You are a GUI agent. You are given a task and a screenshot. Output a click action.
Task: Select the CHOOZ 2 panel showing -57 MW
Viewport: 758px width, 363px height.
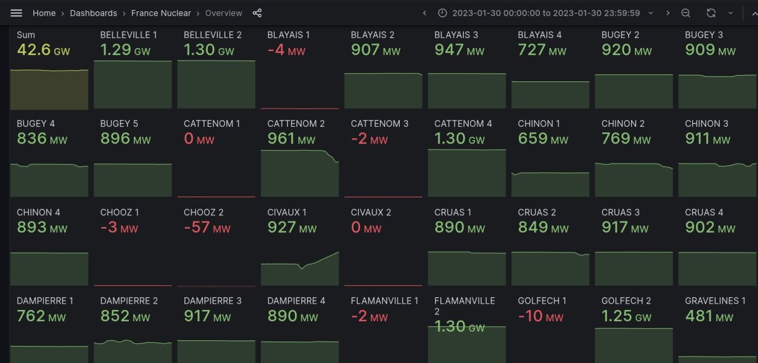click(x=216, y=246)
